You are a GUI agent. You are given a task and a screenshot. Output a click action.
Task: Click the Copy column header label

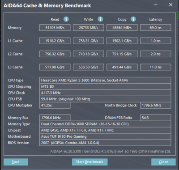point(122,20)
